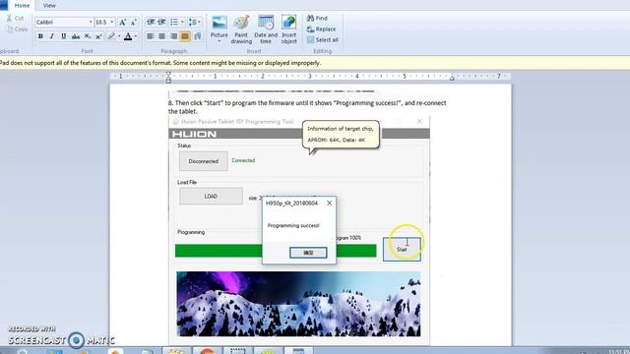Apply the font text color
The image size is (630, 354).
pos(128,36)
